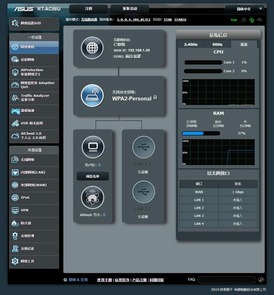Click the App link in header
This screenshot has width=274, height=295.
[234, 20]
